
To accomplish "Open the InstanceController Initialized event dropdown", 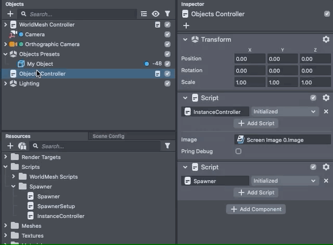I will click(284, 111).
